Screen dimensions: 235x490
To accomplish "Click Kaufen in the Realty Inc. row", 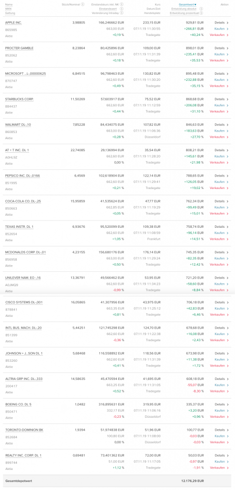I will (221, 462).
